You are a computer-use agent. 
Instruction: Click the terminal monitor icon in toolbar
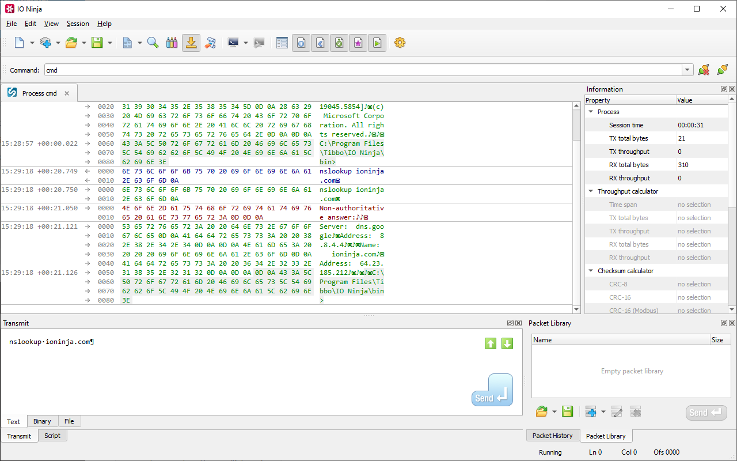233,43
